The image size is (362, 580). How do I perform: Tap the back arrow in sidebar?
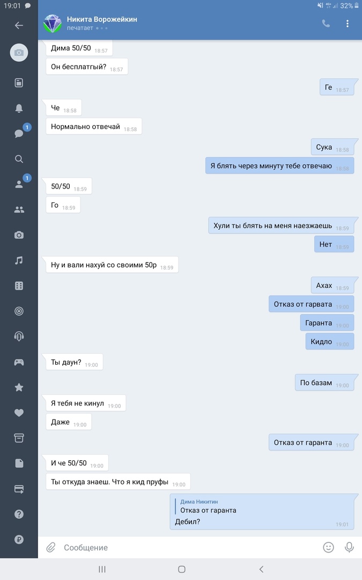tap(19, 25)
